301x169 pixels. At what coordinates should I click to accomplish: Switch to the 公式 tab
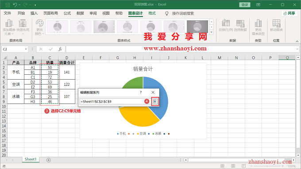67,13
